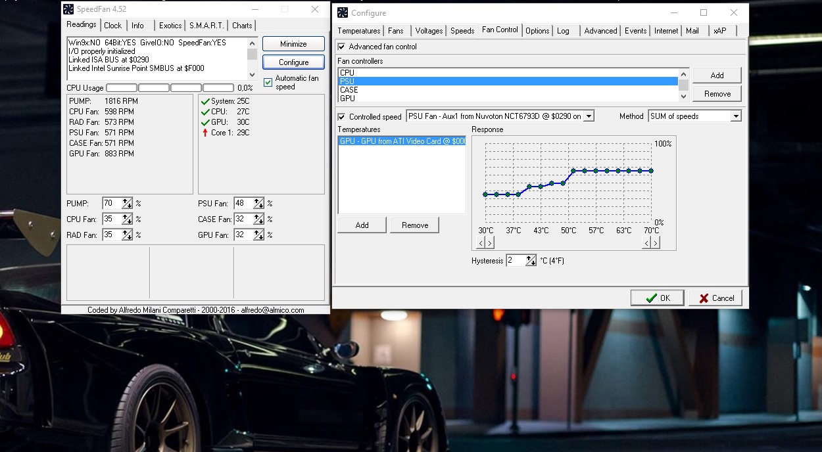Image resolution: width=822 pixels, height=452 pixels.
Task: Click the 70°C point on response curve
Action: pos(651,171)
